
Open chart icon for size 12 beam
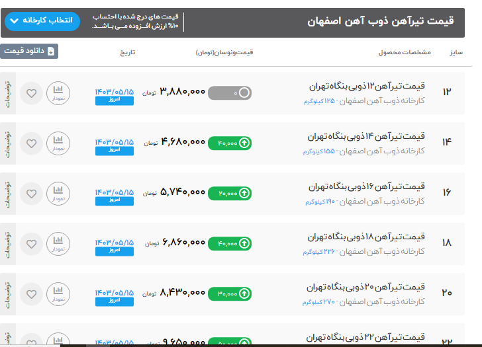pos(58,93)
